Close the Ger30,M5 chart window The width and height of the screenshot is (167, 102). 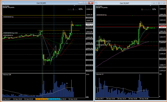point(91,3)
